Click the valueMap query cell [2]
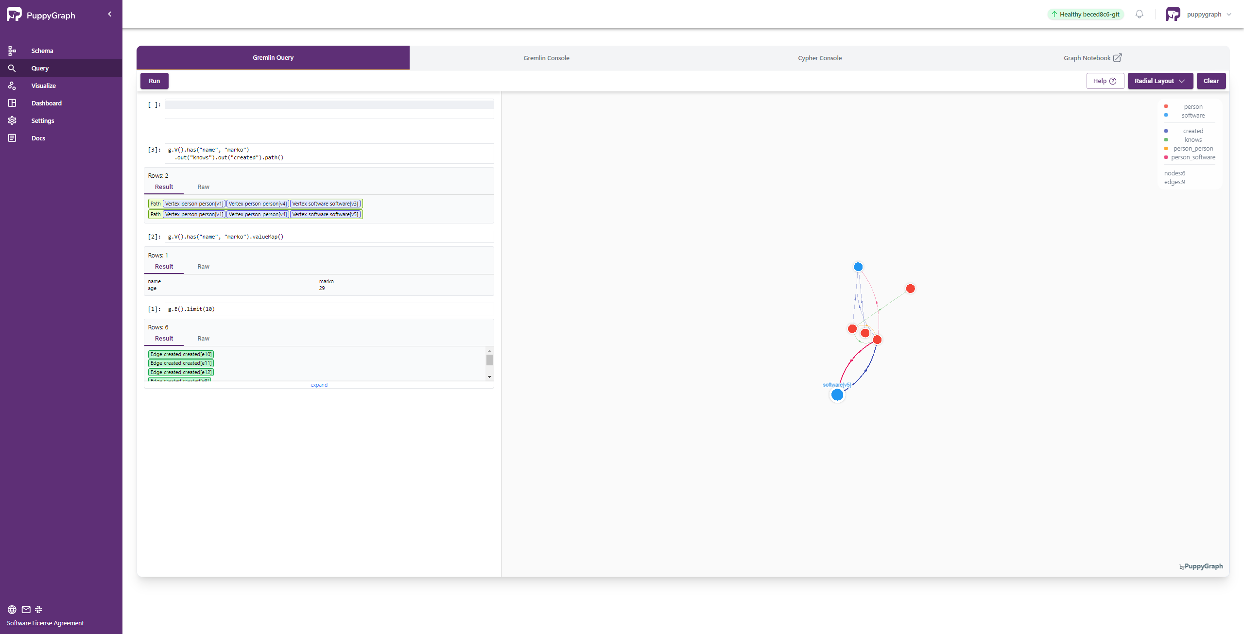The height and width of the screenshot is (634, 1244). [x=329, y=237]
